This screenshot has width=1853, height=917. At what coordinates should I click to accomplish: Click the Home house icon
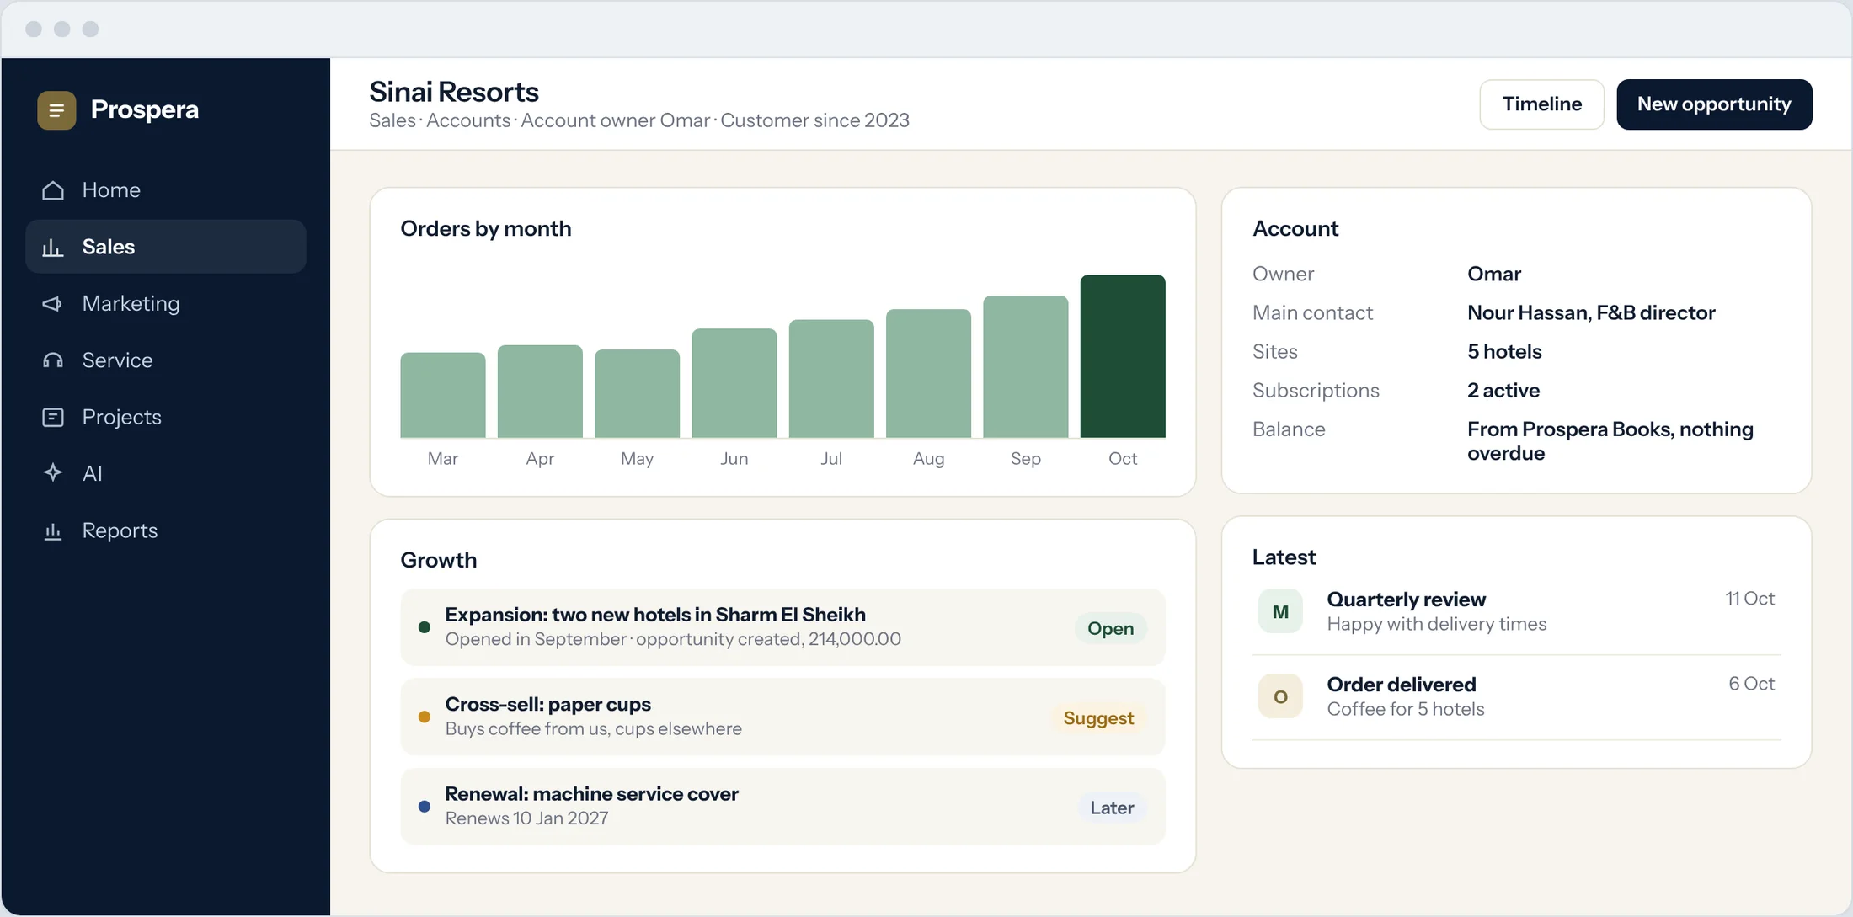click(53, 190)
